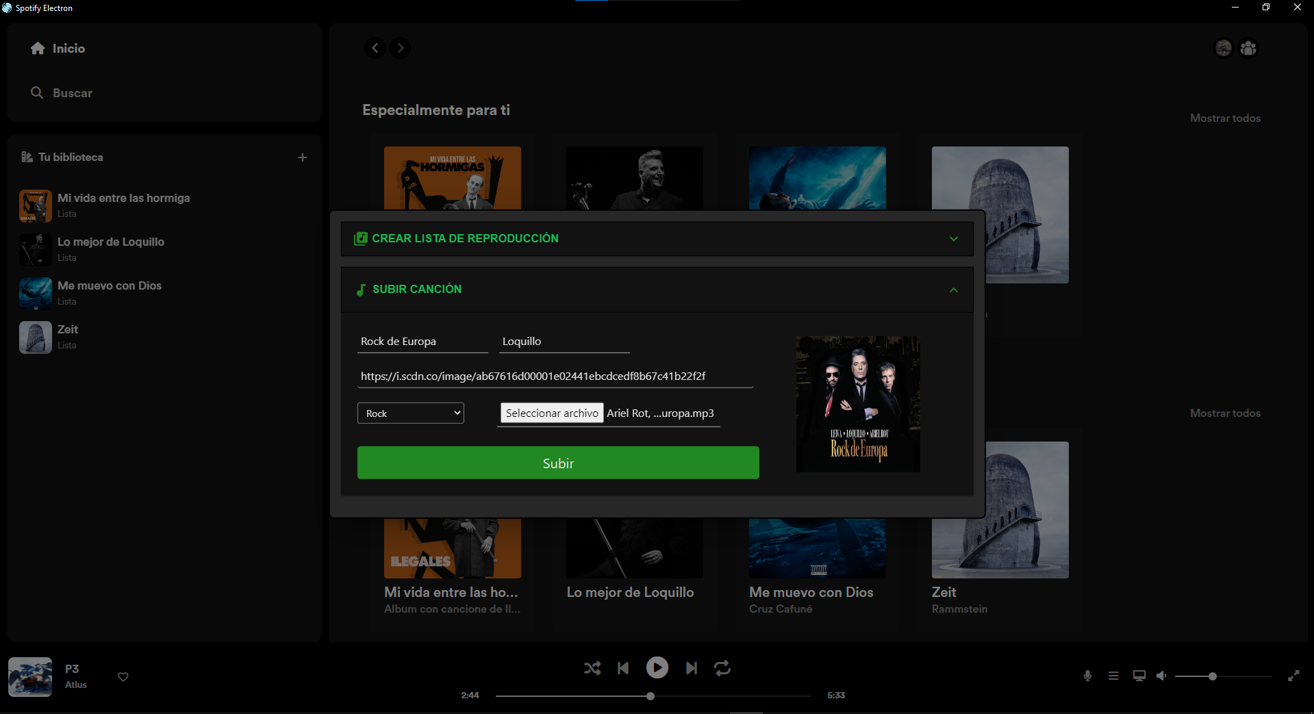
Task: Expand Crear lista de reproducción section
Action: point(657,239)
